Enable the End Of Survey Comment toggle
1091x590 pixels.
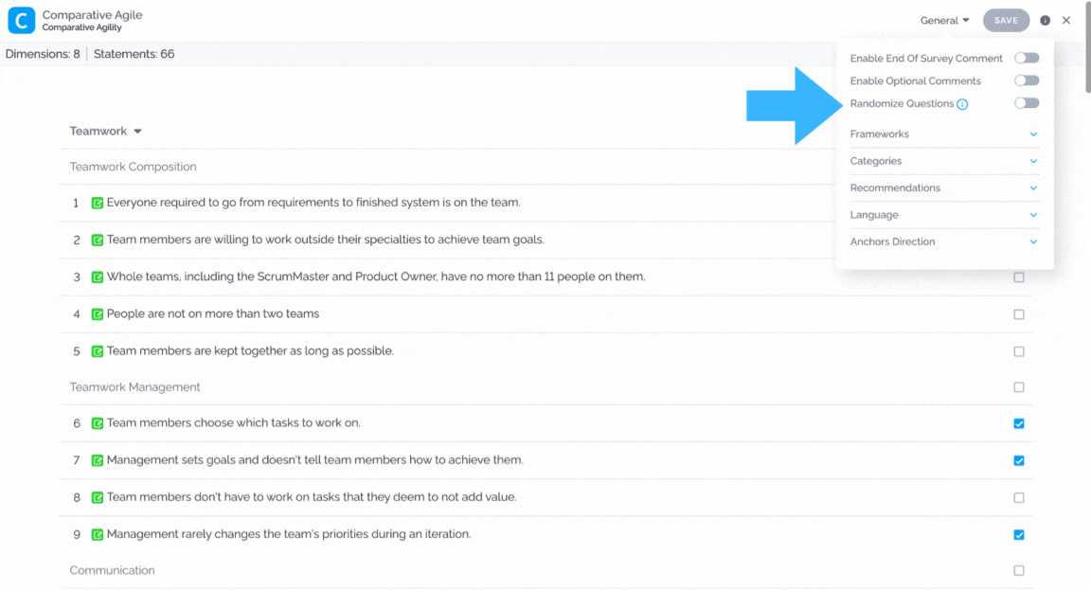pos(1027,58)
